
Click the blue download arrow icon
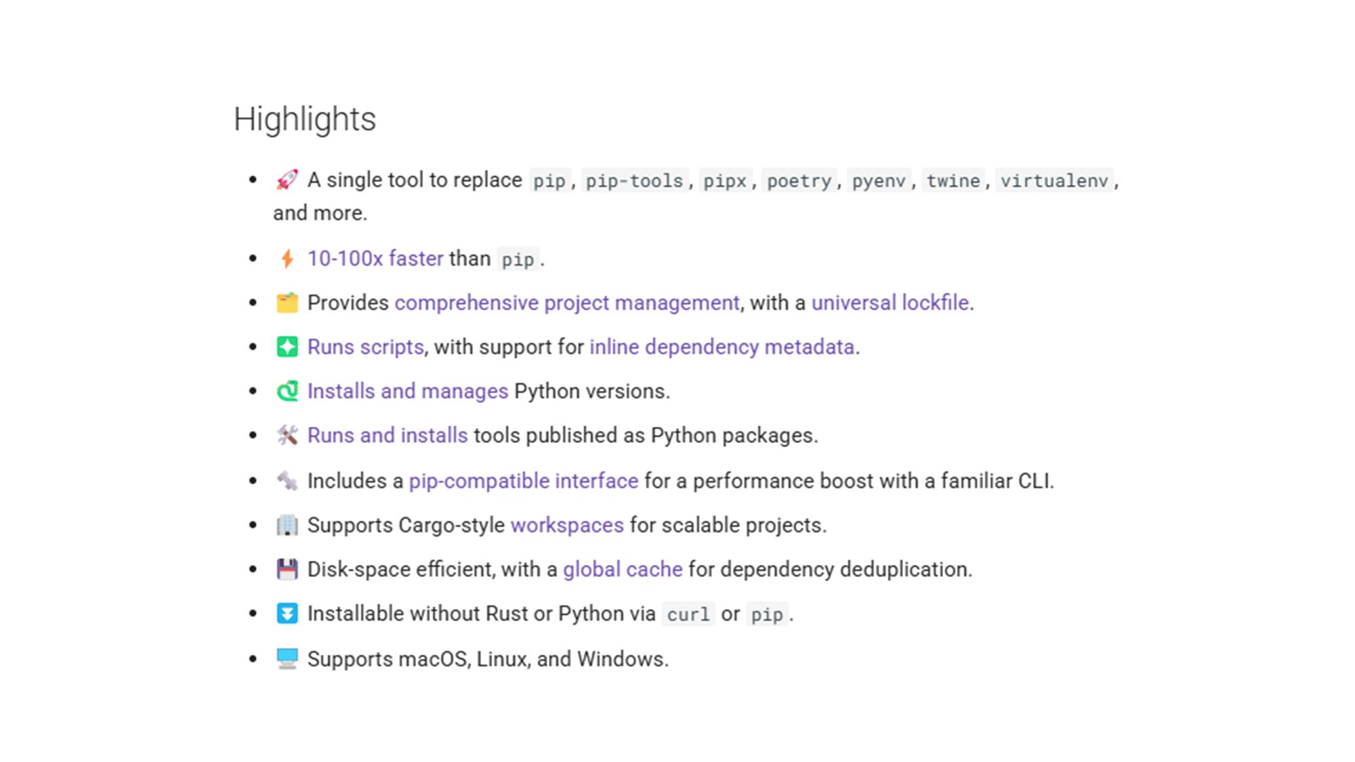287,614
